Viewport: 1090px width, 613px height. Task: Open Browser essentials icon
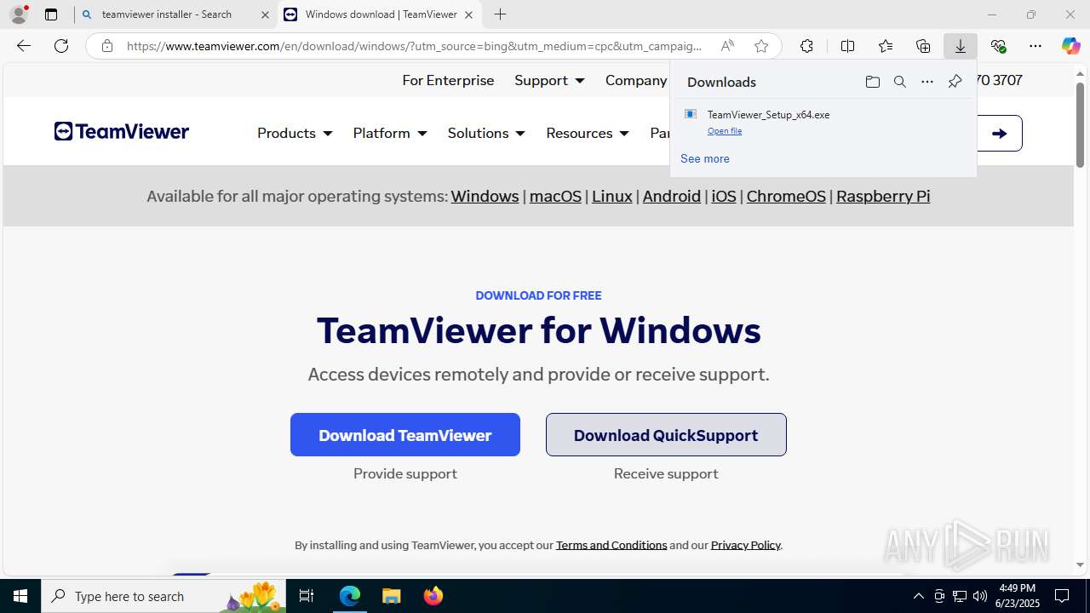click(x=998, y=46)
